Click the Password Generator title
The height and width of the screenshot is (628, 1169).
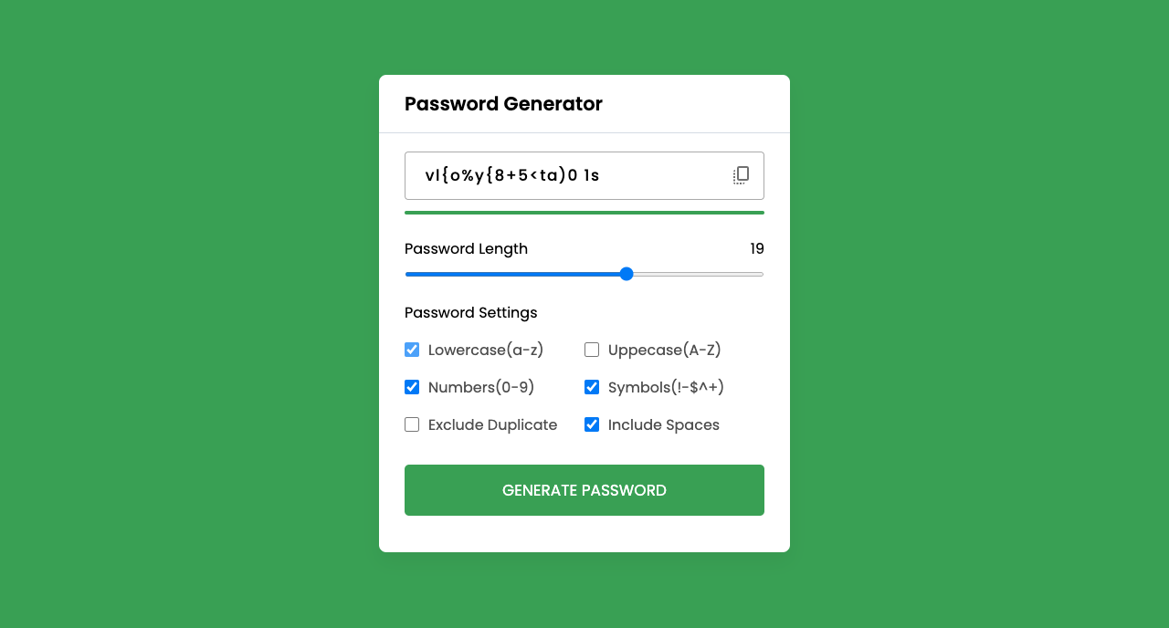click(x=503, y=104)
